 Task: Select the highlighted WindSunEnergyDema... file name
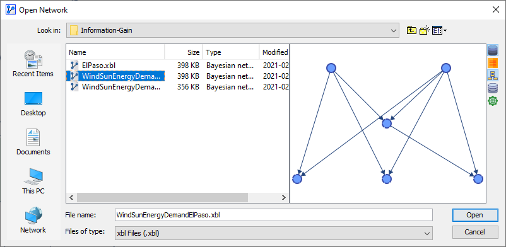[121, 76]
